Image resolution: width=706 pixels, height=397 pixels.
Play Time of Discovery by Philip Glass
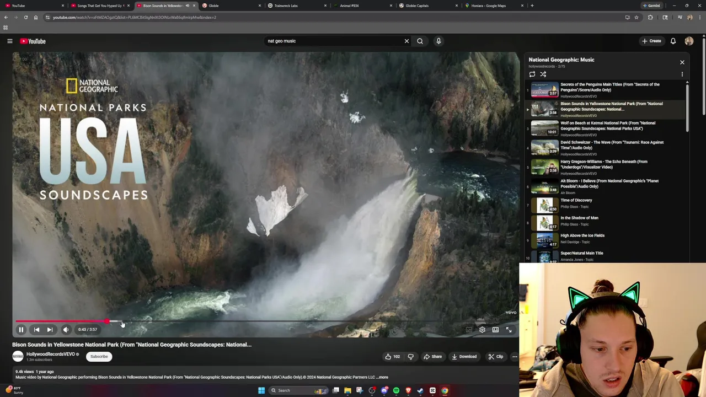tap(605, 205)
